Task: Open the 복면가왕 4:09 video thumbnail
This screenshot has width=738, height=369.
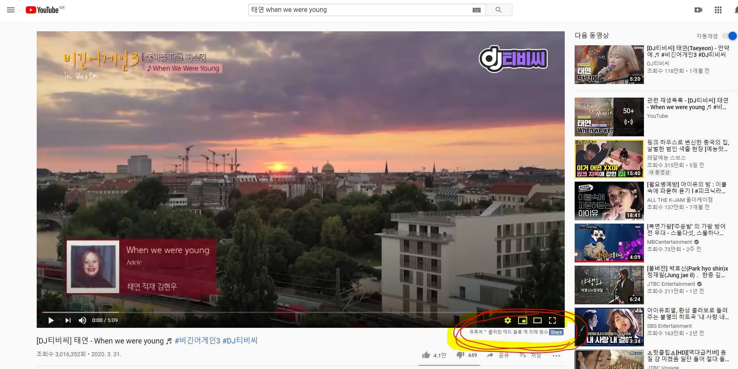Action: pos(609,243)
